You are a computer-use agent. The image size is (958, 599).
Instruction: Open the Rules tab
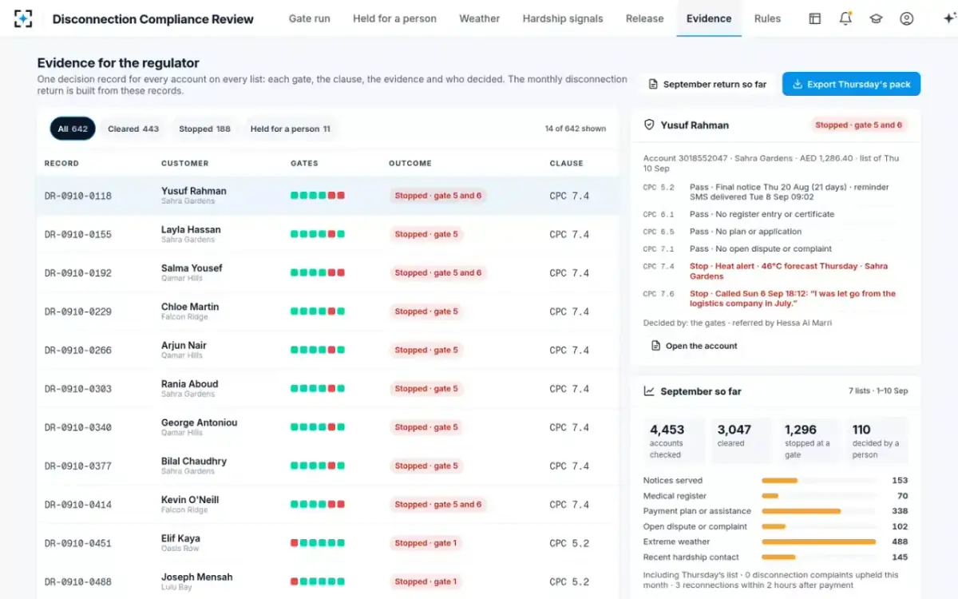[x=767, y=18]
